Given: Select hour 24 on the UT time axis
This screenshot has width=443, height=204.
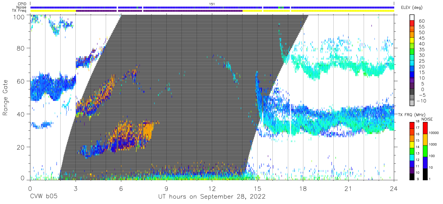Looking at the screenshot, I should (394, 189).
